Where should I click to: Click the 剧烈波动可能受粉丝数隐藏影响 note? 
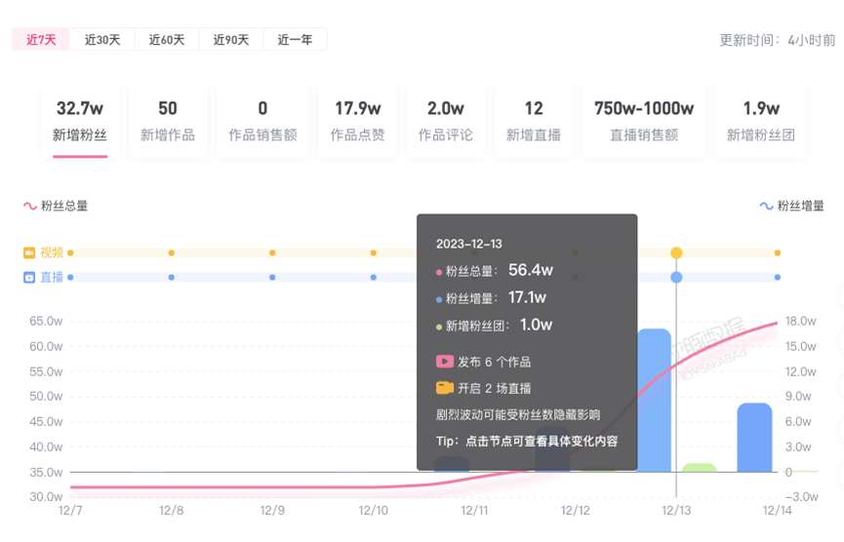click(x=518, y=414)
